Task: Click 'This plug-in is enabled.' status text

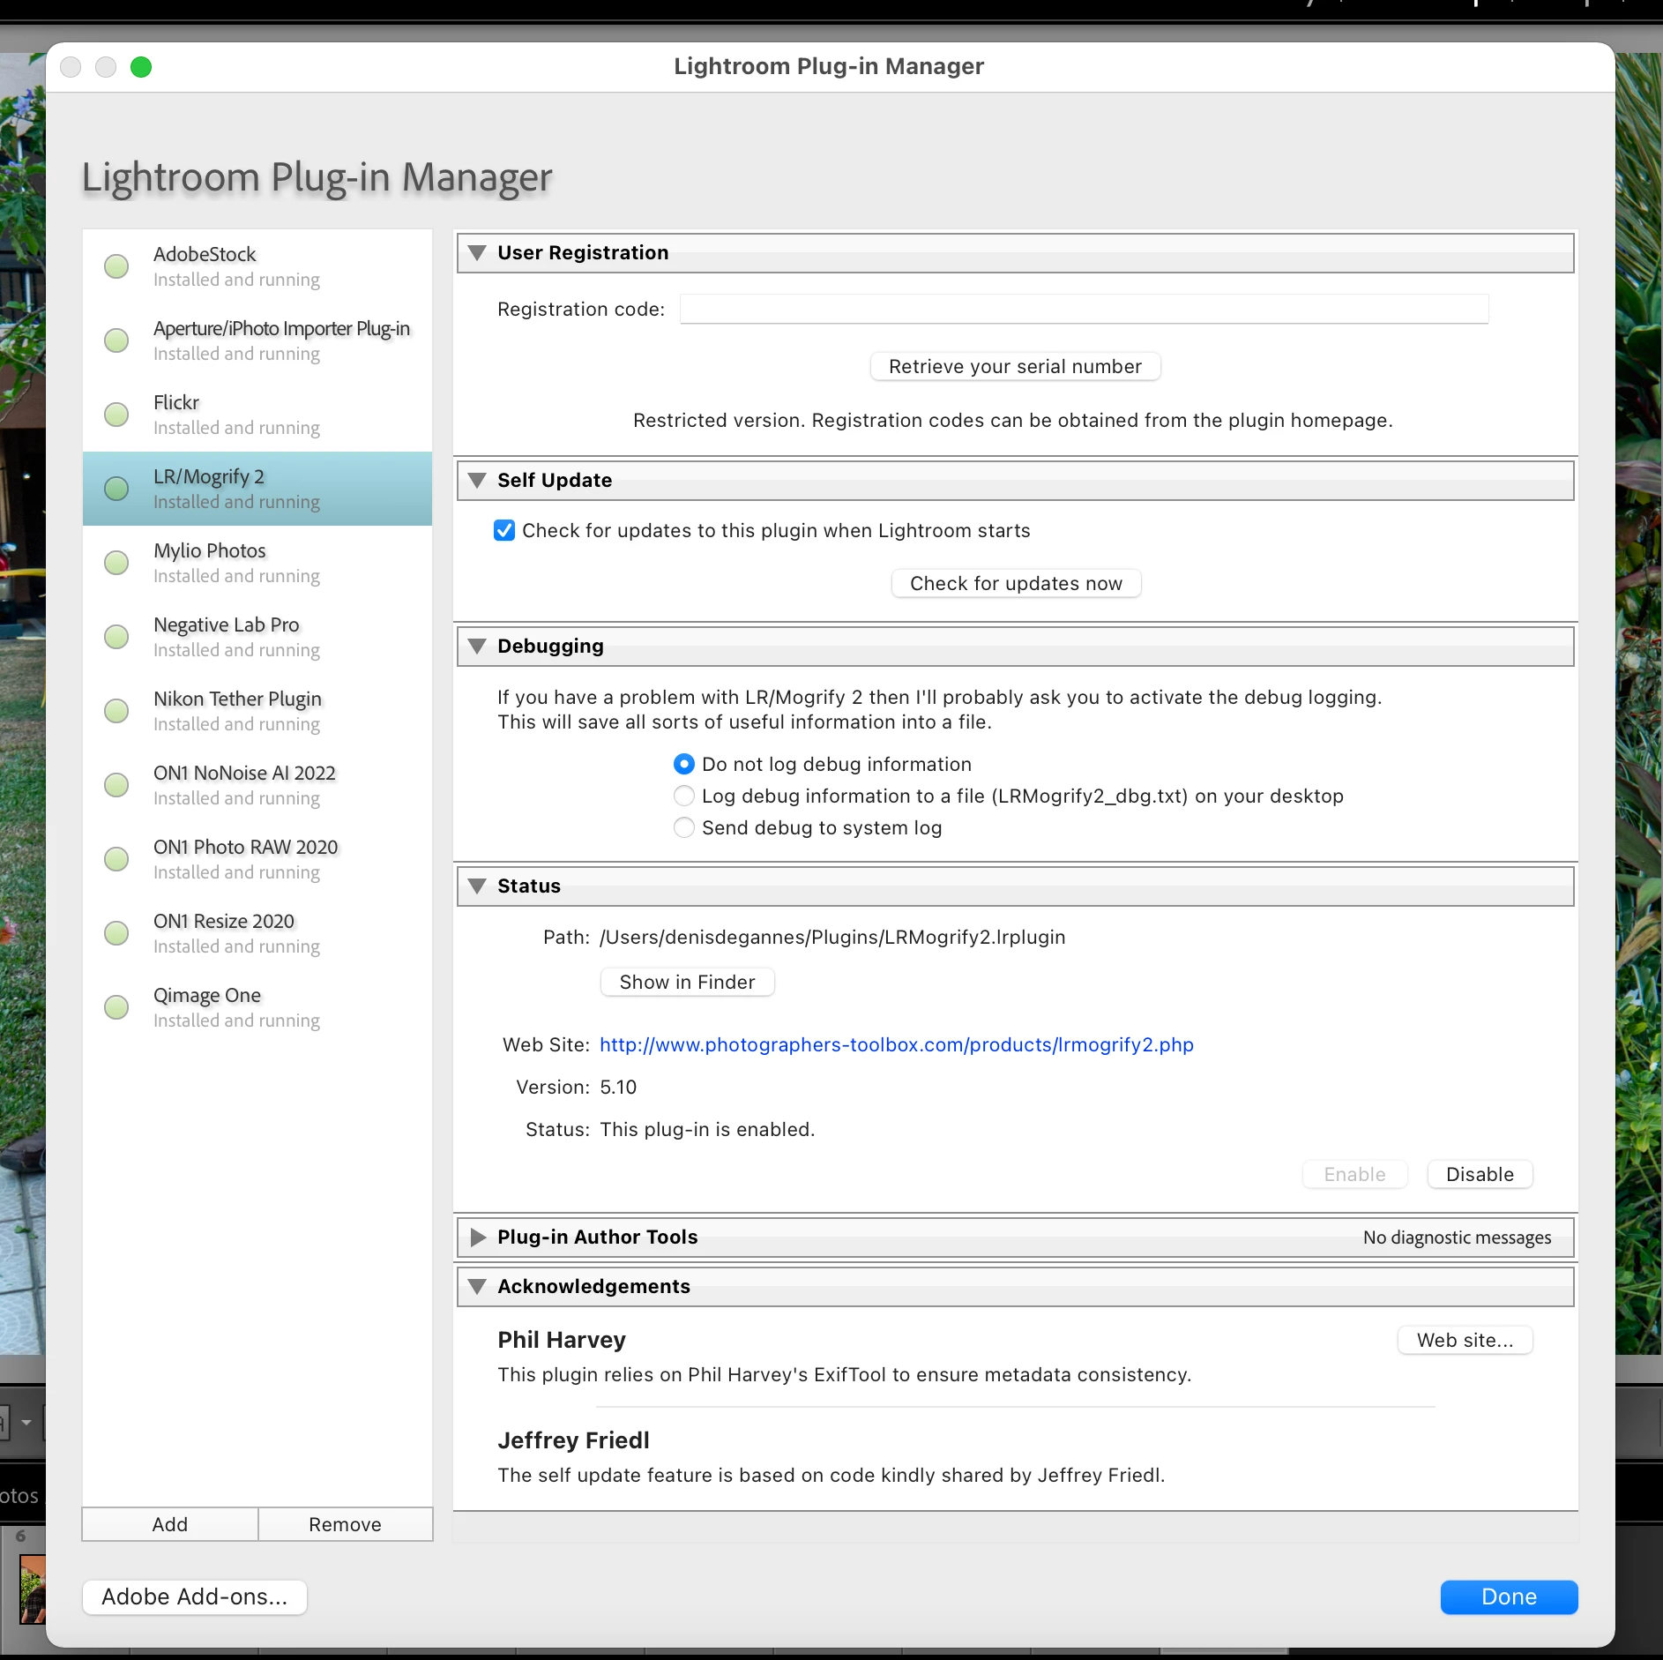Action: click(707, 1129)
